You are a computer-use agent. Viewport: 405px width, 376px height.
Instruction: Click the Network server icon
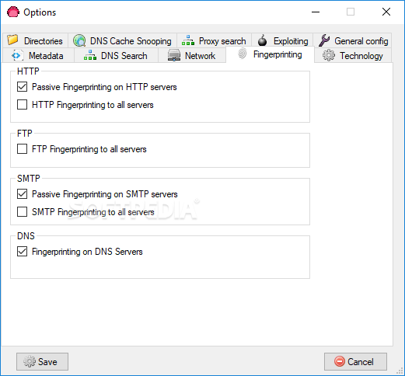tap(174, 55)
